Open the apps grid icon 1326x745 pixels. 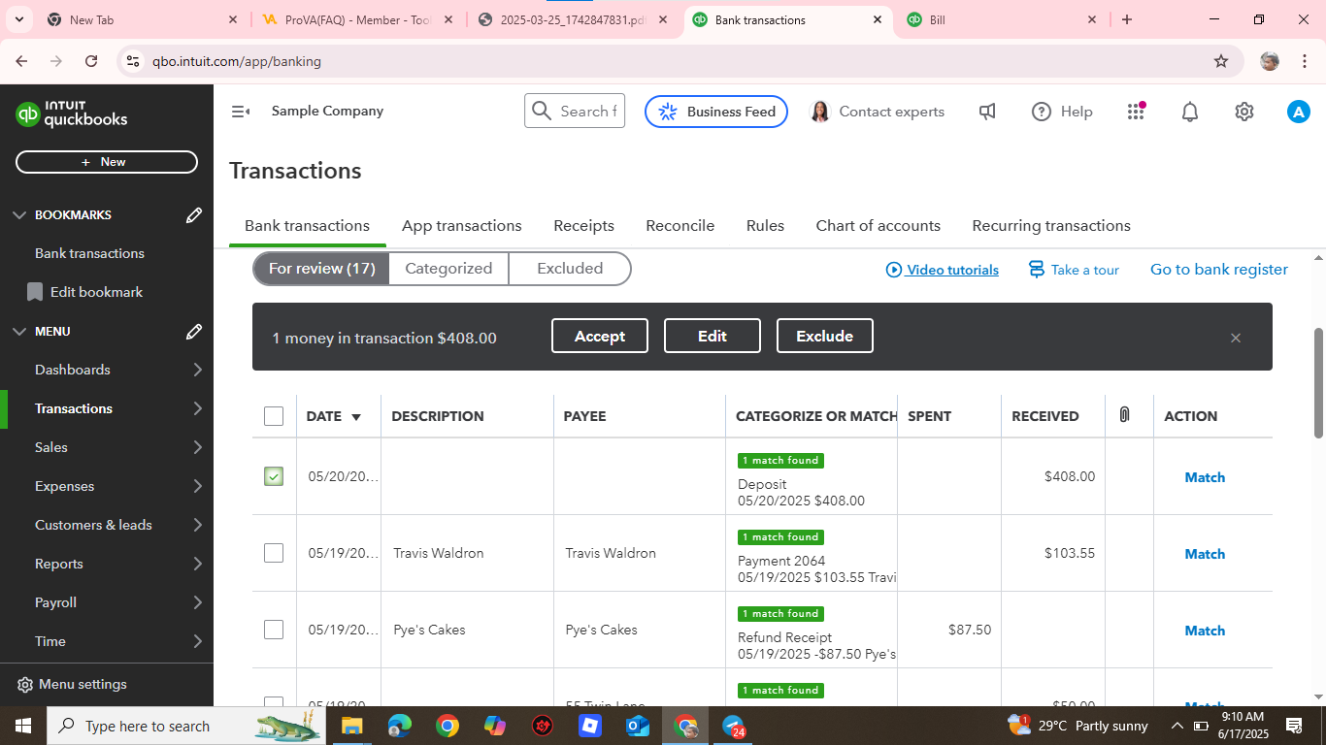tap(1136, 112)
